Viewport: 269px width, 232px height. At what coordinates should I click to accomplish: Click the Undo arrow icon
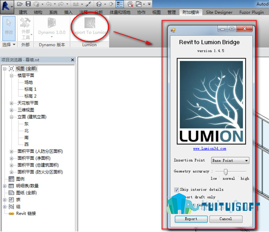pos(49,4)
